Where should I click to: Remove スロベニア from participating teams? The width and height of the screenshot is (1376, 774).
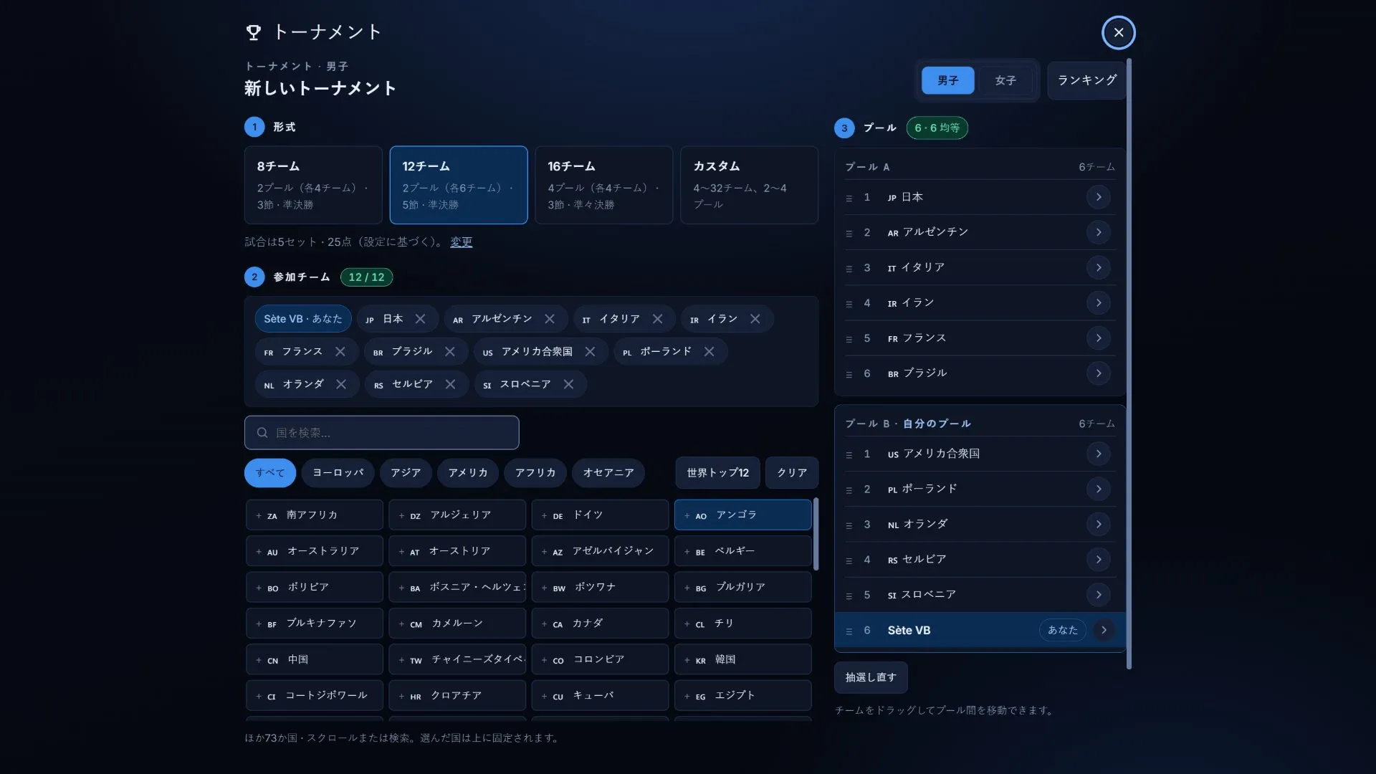coord(568,384)
